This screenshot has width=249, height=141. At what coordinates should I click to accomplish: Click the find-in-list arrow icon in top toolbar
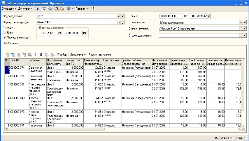(37, 9)
